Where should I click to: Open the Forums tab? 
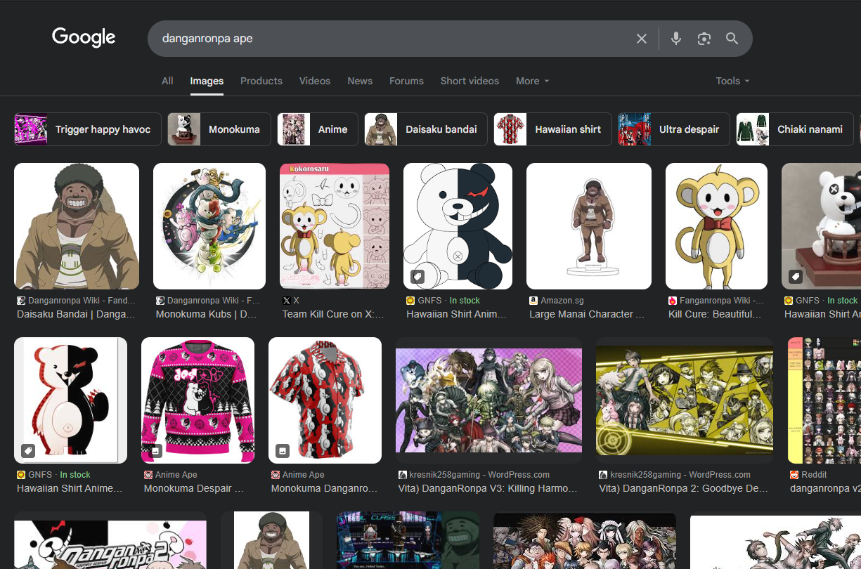(406, 81)
